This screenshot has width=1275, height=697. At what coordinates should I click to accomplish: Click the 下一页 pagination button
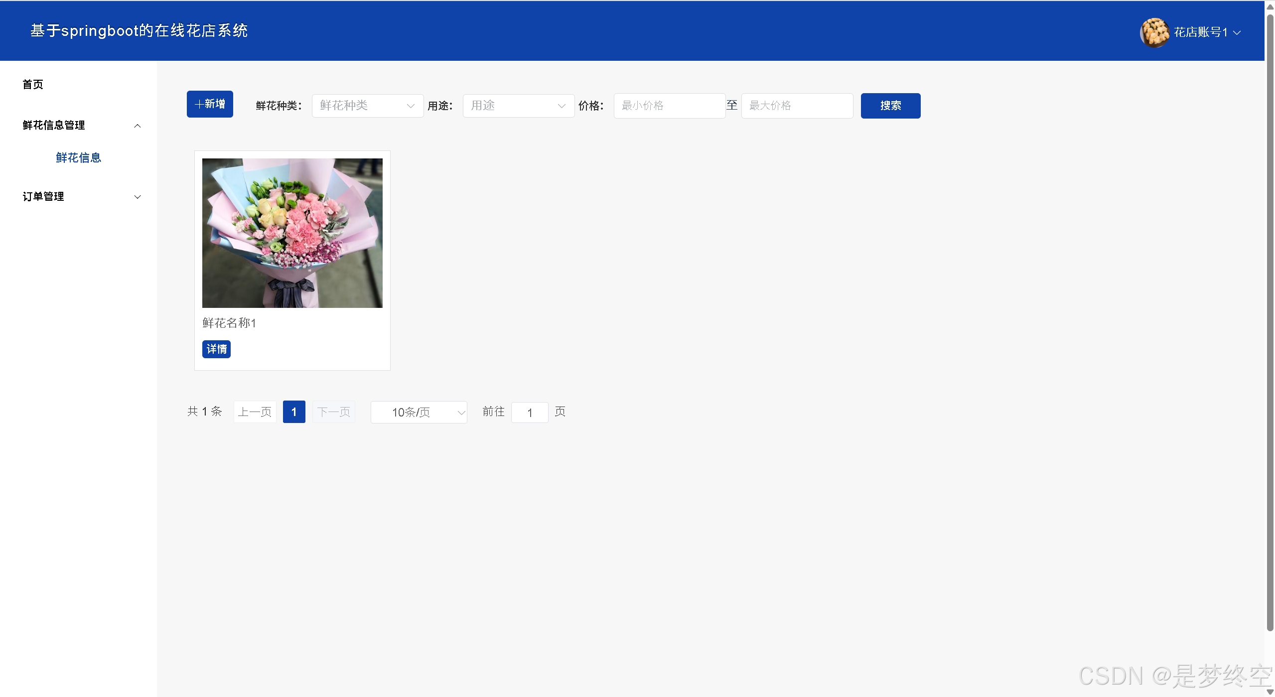[333, 412]
